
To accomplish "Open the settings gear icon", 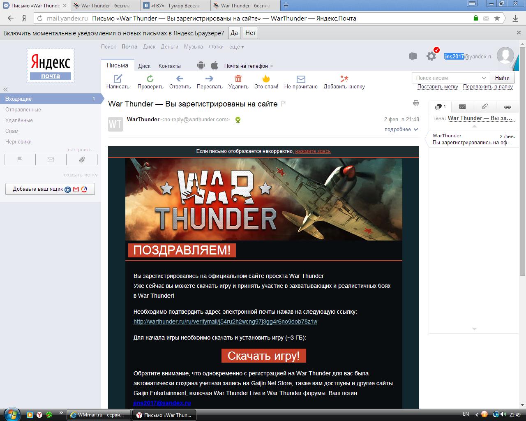I will click(431, 56).
